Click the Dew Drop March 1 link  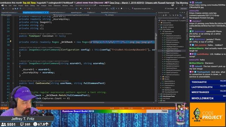pyautogui.click(x=127, y=3)
